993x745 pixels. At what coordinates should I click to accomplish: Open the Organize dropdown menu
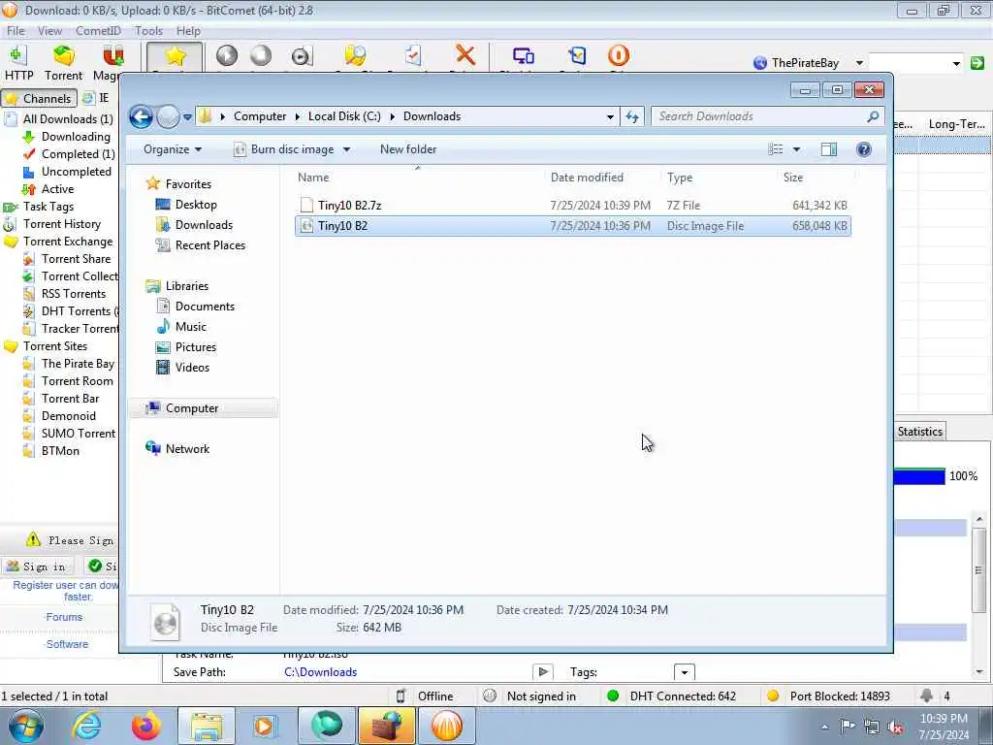(x=173, y=149)
